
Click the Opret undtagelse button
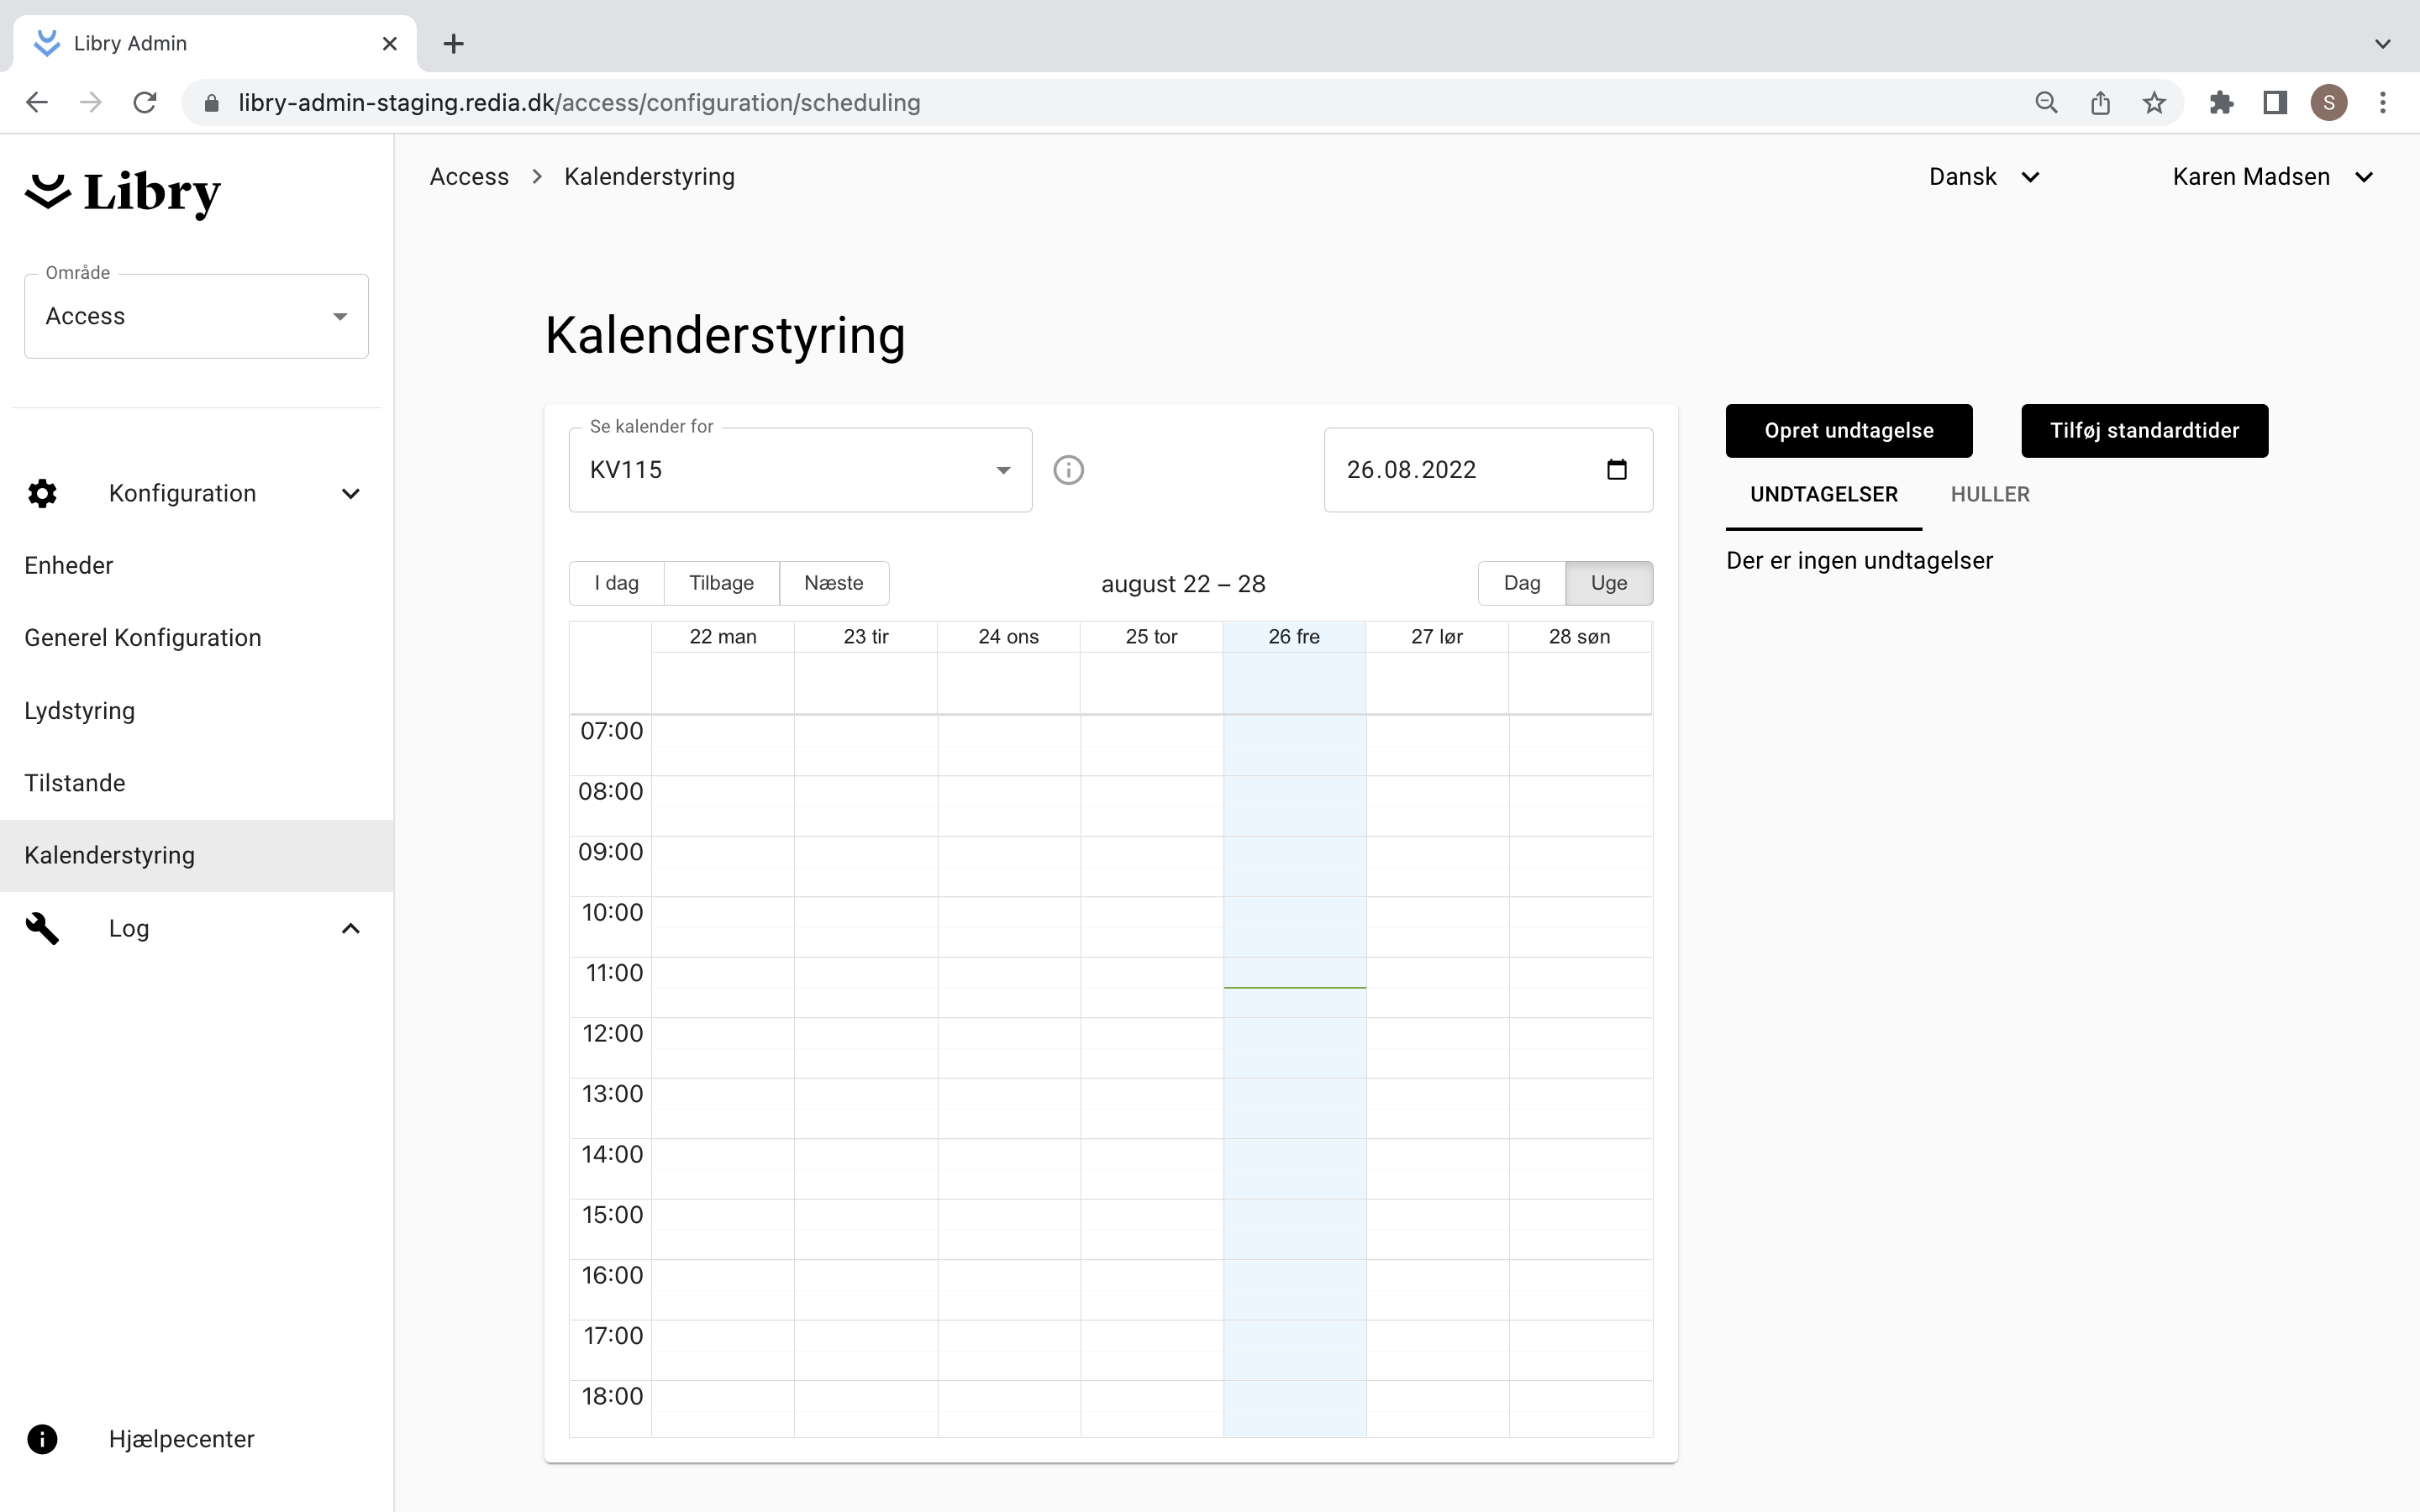coord(1848,431)
